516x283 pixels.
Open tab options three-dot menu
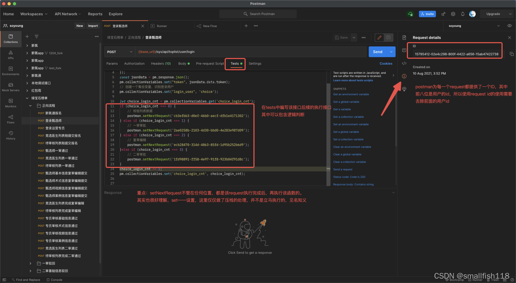(x=256, y=26)
